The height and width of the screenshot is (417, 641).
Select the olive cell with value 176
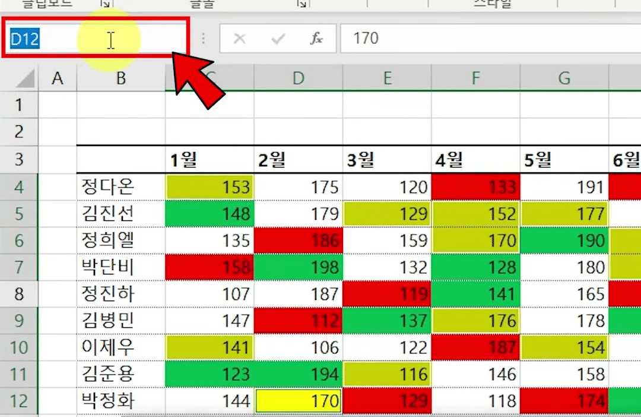(x=476, y=321)
